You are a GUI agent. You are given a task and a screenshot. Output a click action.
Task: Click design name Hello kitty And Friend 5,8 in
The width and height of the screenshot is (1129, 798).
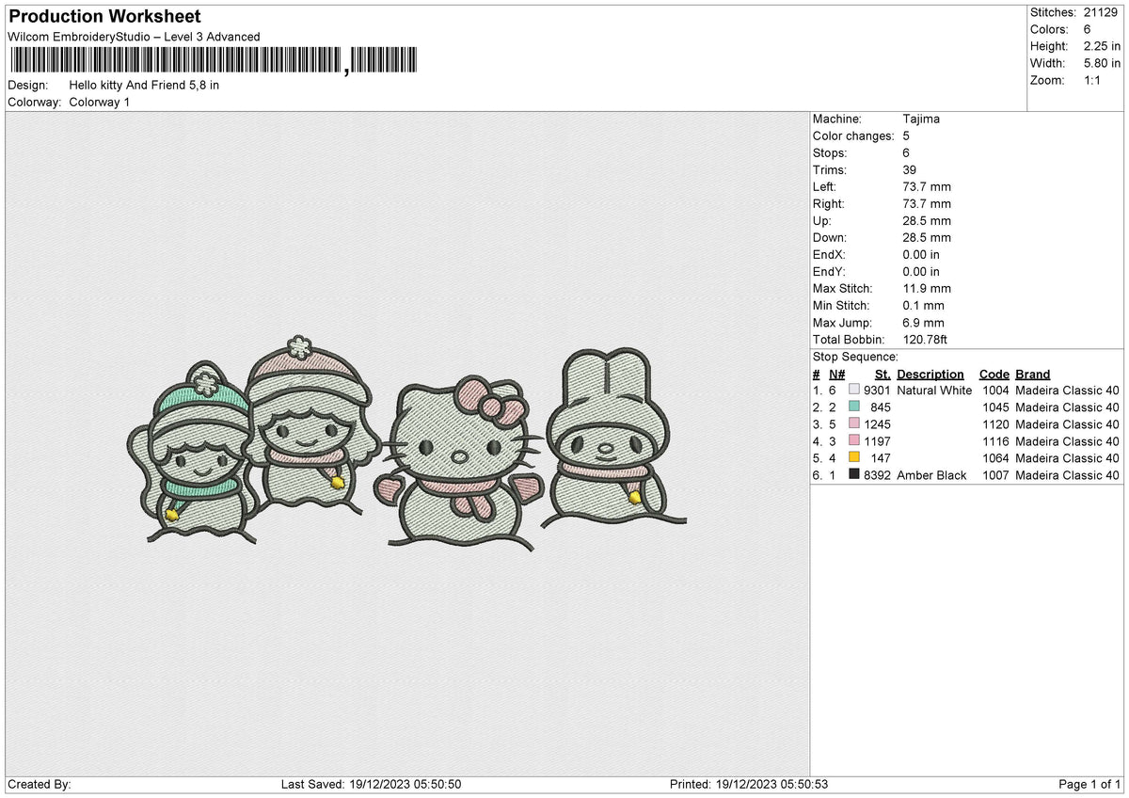click(x=144, y=85)
